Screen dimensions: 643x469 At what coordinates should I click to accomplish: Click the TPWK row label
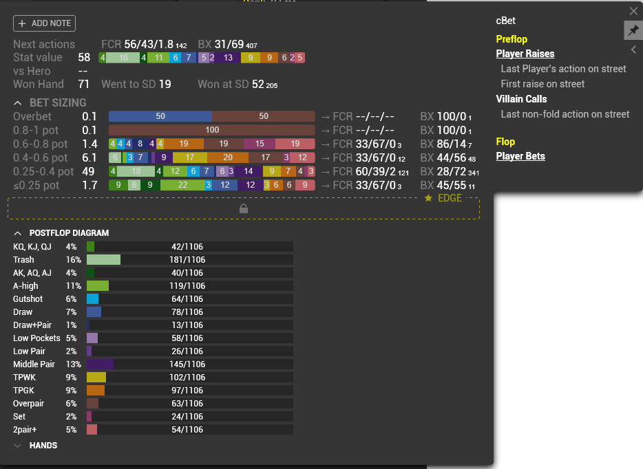pos(24,378)
